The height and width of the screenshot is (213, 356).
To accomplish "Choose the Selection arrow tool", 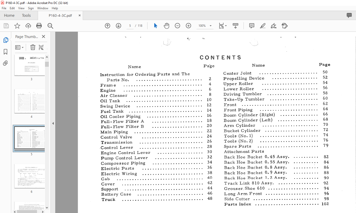I will point(155,26).
